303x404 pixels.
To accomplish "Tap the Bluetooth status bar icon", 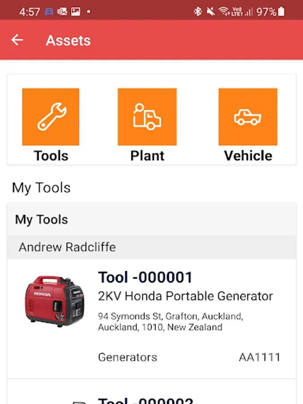I will [198, 12].
